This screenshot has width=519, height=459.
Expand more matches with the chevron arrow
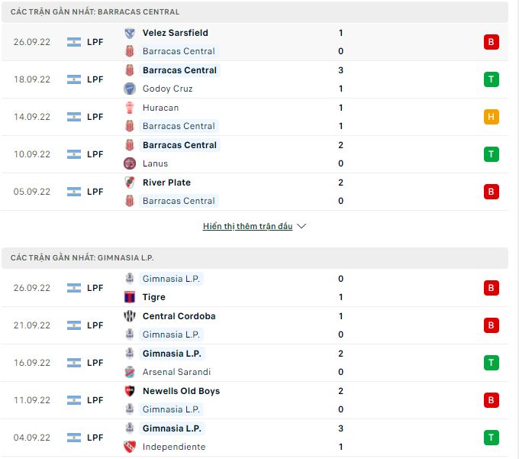(x=301, y=227)
